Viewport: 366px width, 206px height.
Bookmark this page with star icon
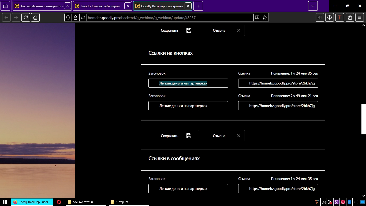click(x=265, y=17)
